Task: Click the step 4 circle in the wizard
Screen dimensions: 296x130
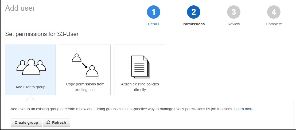Action: pyautogui.click(x=274, y=12)
